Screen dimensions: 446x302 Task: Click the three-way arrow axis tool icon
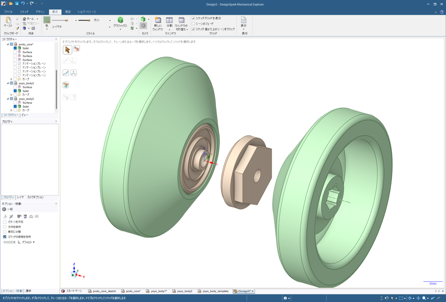(74, 73)
